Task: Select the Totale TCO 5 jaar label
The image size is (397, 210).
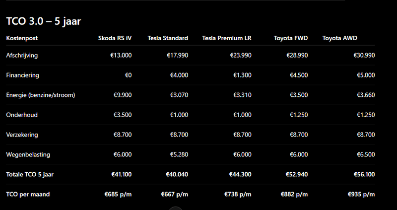Action: tap(30, 174)
